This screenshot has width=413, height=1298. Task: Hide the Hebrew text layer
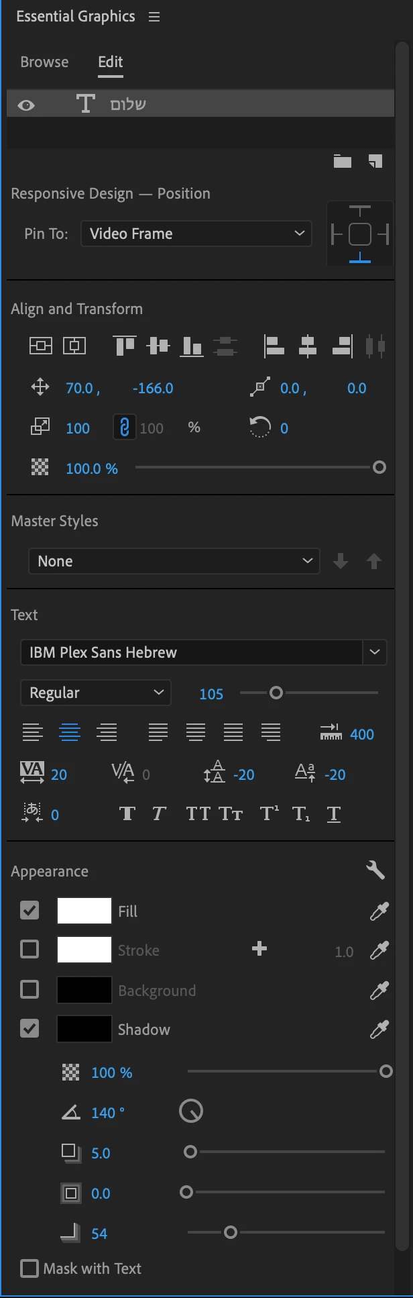pos(26,105)
